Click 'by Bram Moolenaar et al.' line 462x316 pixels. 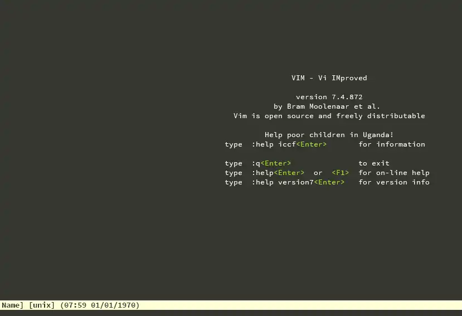pyautogui.click(x=327, y=106)
